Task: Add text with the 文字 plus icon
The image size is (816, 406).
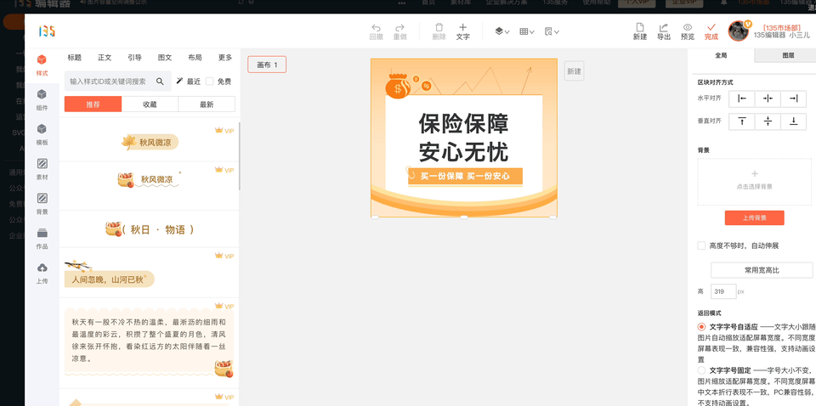Action: tap(462, 28)
